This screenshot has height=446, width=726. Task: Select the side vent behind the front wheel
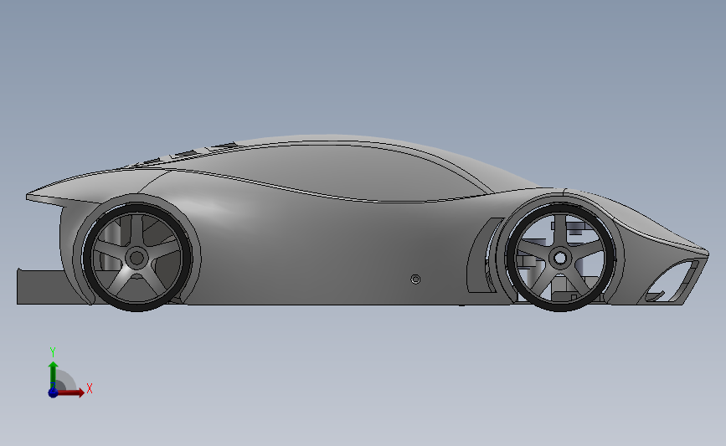484,255
